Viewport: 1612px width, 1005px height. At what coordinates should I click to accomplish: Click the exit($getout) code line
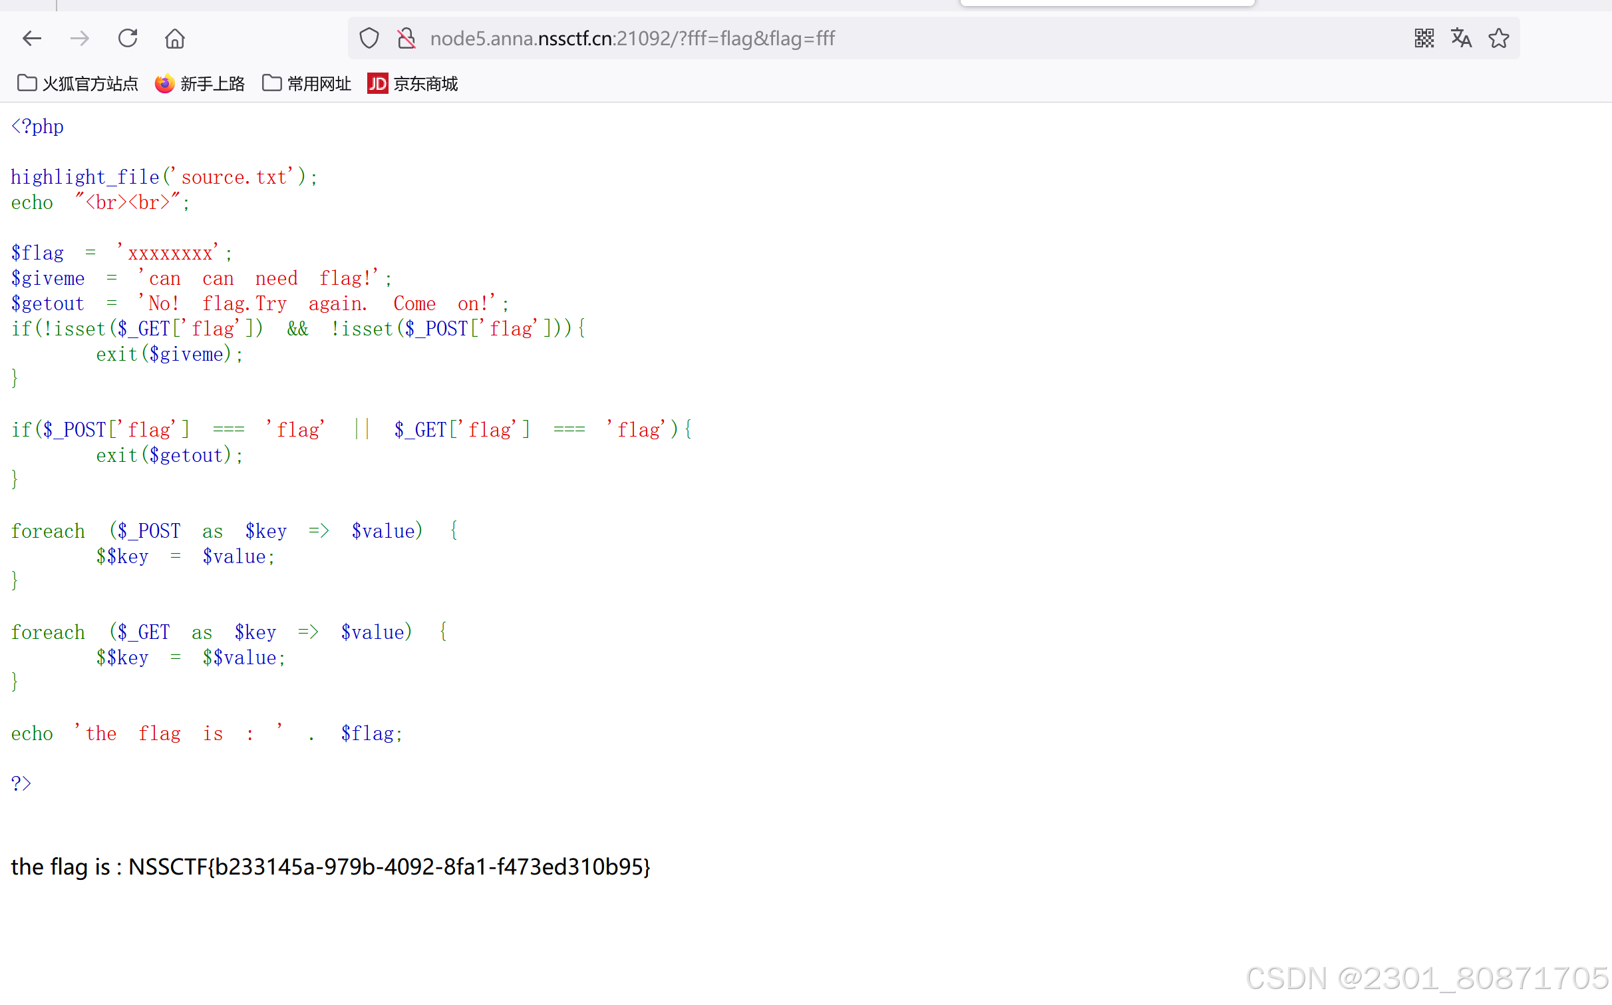pyautogui.click(x=170, y=456)
